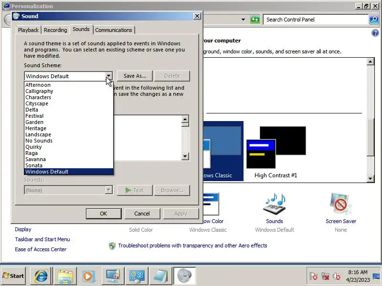Switch to the Playback tab
This screenshot has height=286, width=382.
[x=28, y=30]
